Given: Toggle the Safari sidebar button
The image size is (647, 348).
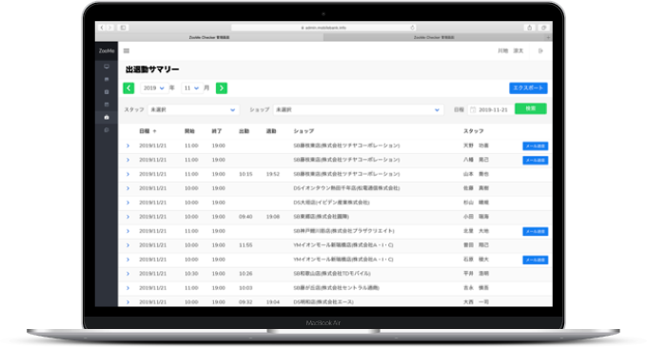Looking at the screenshot, I should click(123, 28).
